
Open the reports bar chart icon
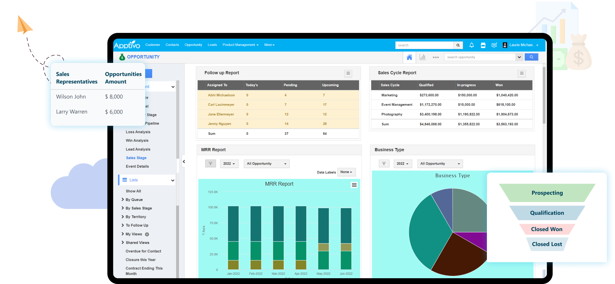click(422, 57)
